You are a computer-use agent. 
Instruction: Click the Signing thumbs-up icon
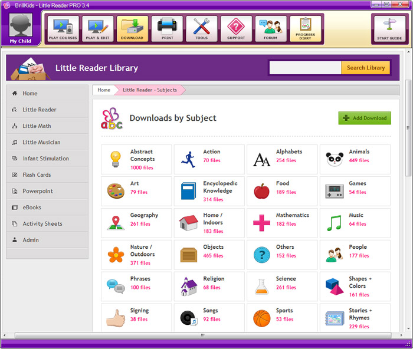click(116, 318)
